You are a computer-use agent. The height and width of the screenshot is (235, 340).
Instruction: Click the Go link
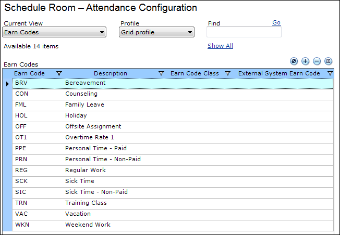coord(276,22)
